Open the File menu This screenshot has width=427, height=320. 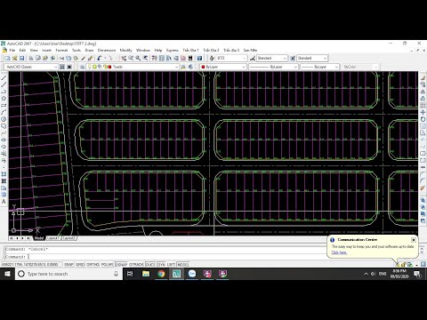pyautogui.click(x=12, y=50)
